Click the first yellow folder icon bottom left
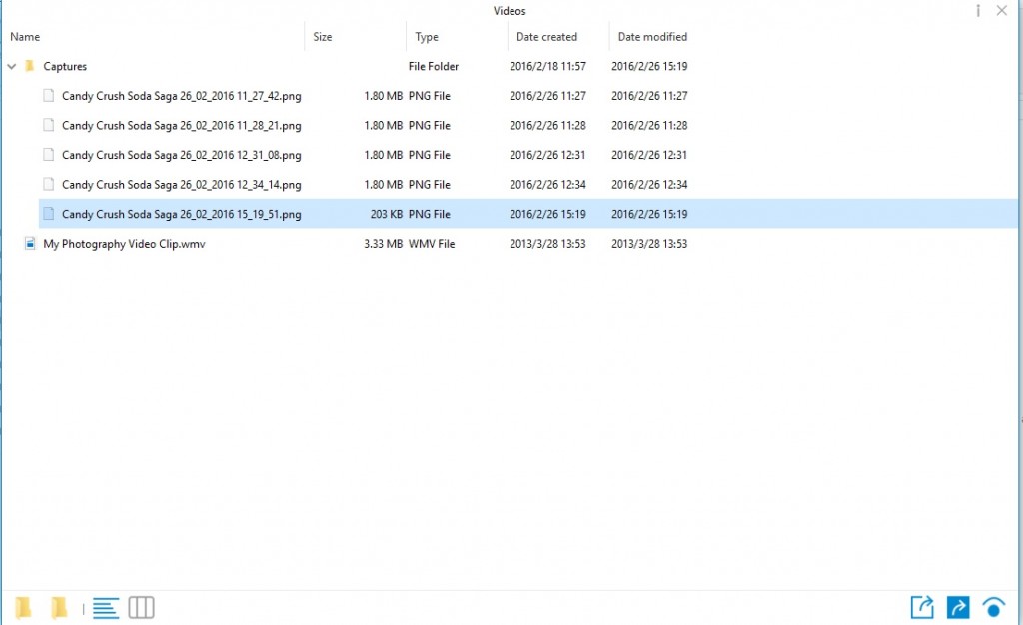The image size is (1023, 625). [x=24, y=607]
